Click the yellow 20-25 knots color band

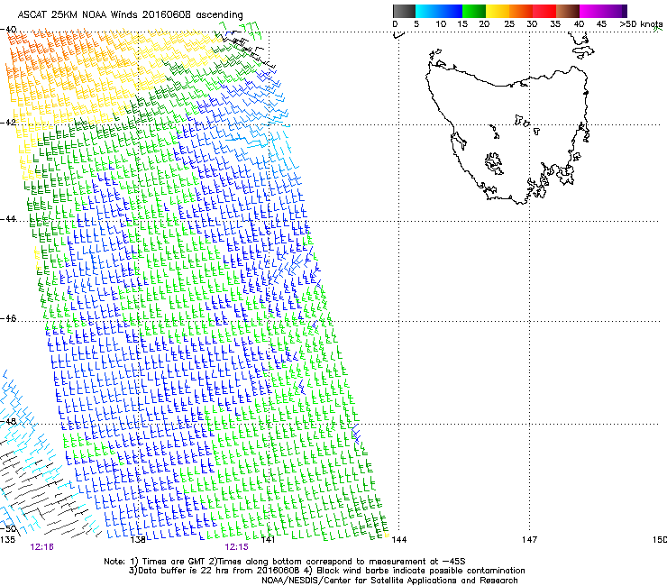(498, 11)
